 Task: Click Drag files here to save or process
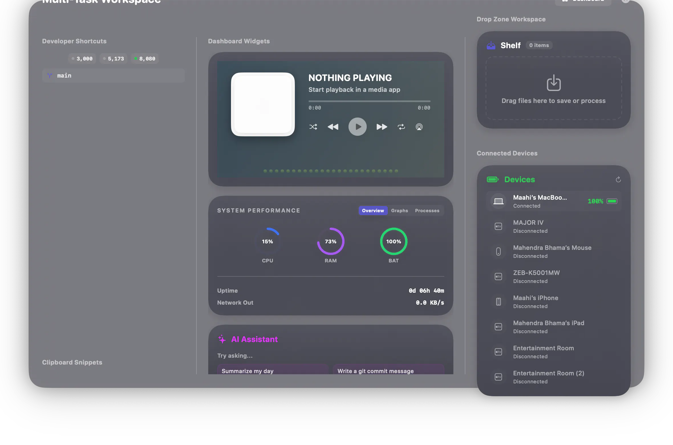pos(553,101)
